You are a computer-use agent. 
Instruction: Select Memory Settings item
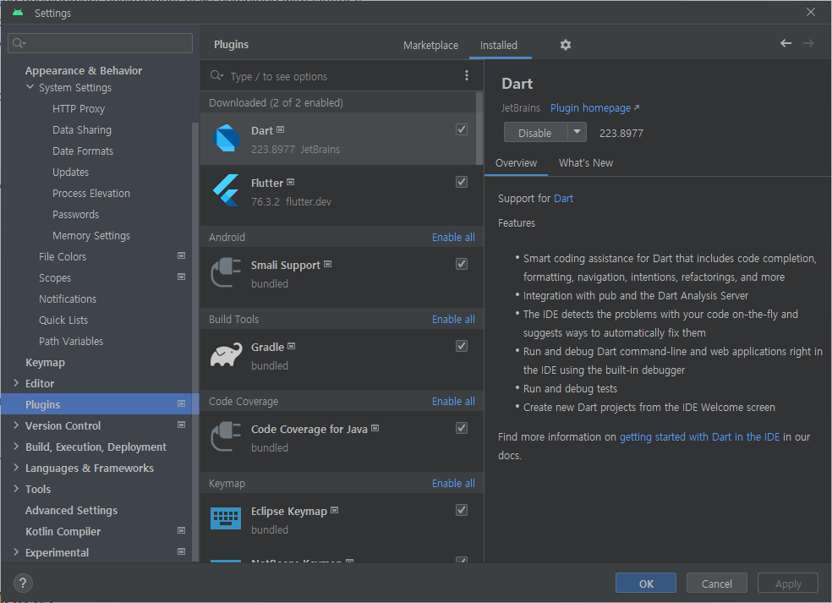(91, 235)
